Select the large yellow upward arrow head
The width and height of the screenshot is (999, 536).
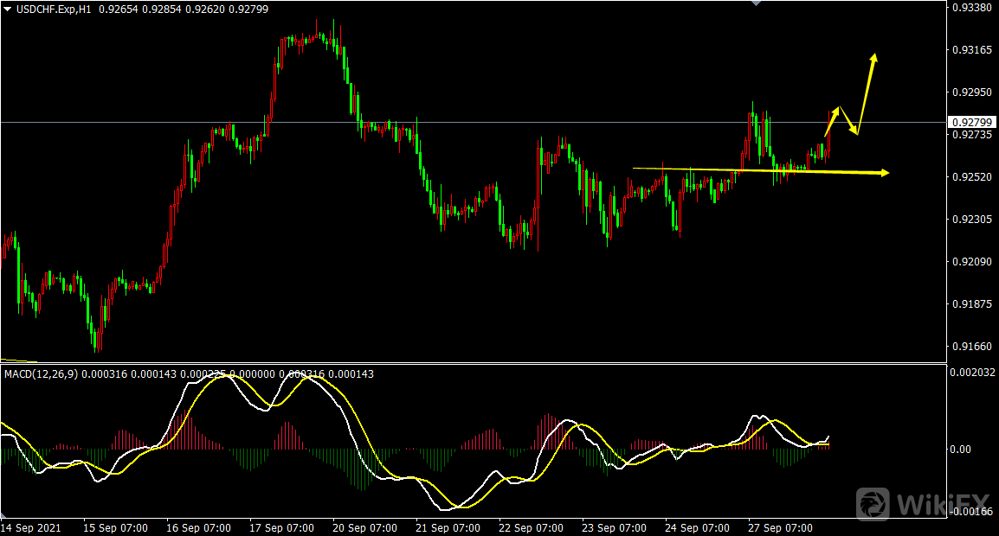pos(874,59)
